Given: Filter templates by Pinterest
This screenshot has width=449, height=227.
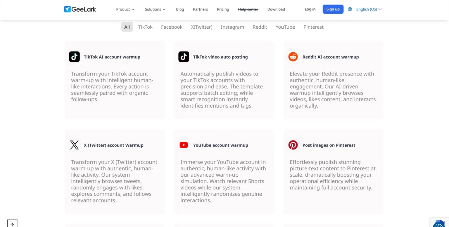Looking at the screenshot, I should (x=313, y=27).
